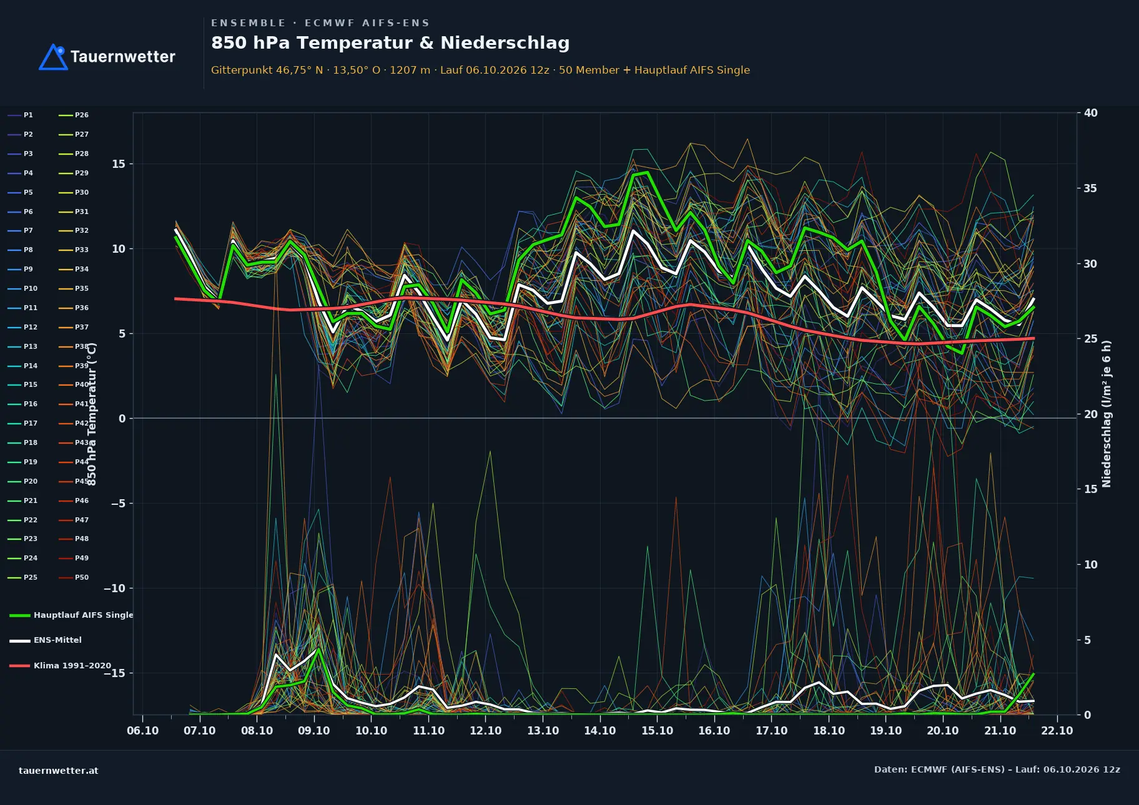1139x805 pixels.
Task: Select legend entry P5
Action: click(x=20, y=192)
